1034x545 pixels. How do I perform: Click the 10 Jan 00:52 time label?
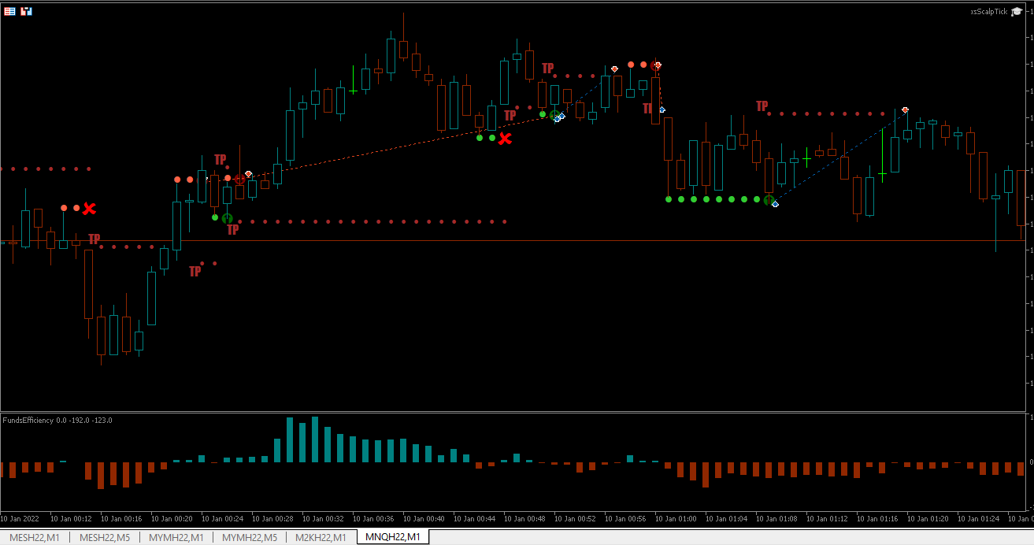[575, 519]
